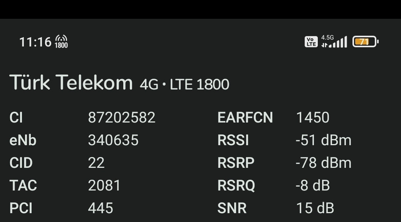Tap the battery indicator showing 71

coord(366,41)
